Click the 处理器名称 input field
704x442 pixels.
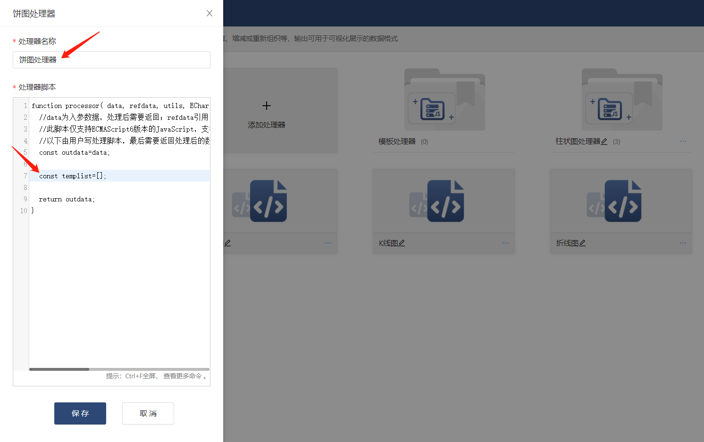coord(111,60)
